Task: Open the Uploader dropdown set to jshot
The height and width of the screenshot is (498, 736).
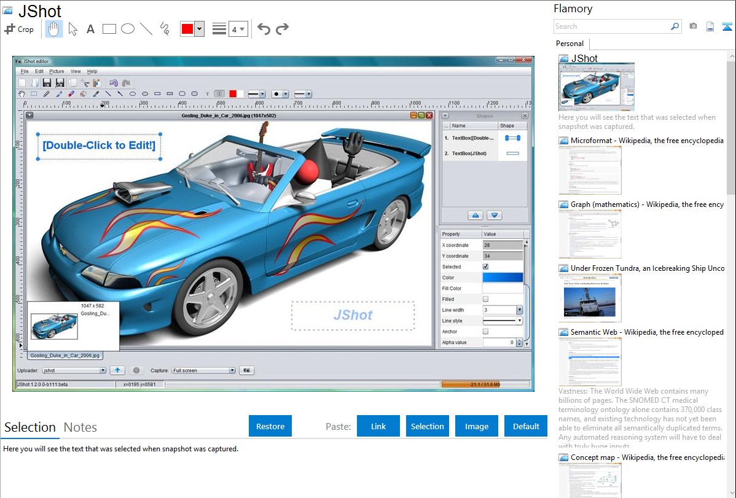Action: click(74, 370)
